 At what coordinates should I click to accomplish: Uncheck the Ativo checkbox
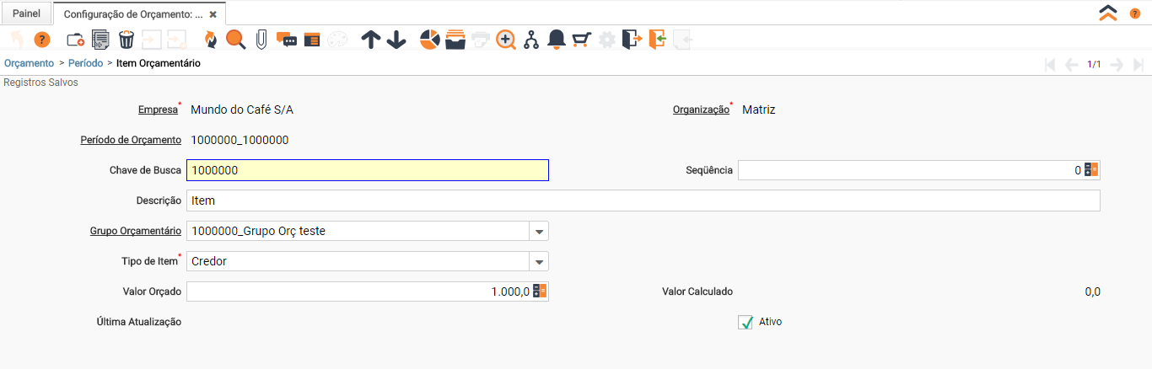[746, 322]
